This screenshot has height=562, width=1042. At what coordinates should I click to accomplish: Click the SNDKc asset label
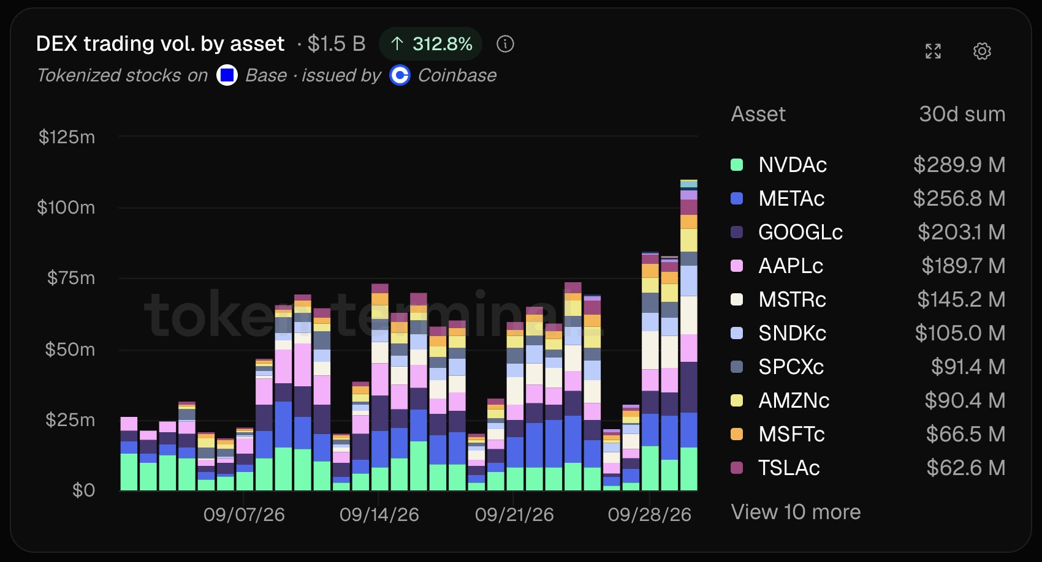(792, 333)
